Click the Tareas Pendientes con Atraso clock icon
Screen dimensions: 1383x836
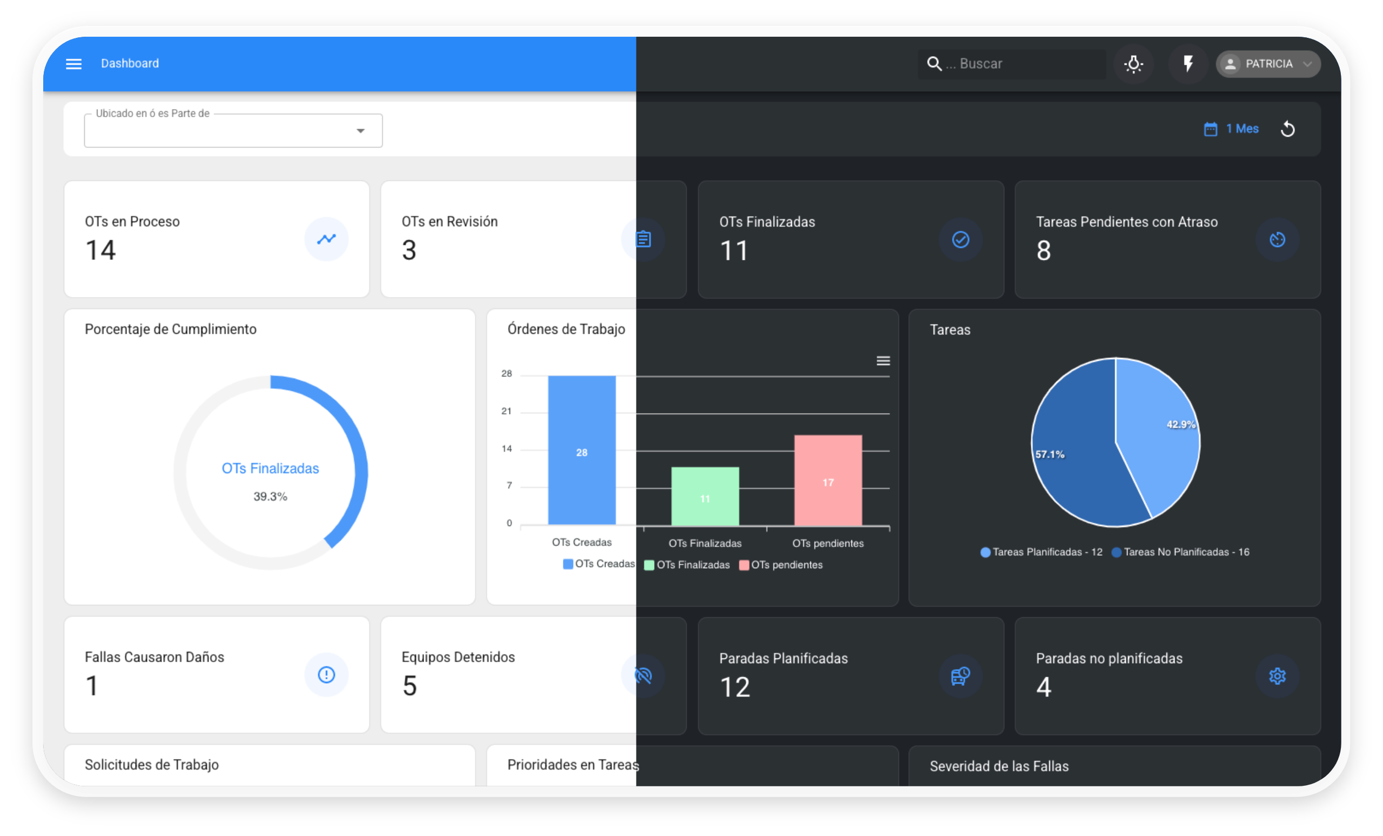pyautogui.click(x=1277, y=240)
